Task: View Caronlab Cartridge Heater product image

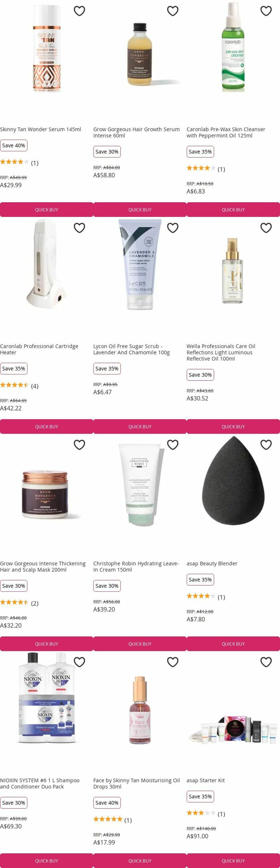Action: coord(47,264)
